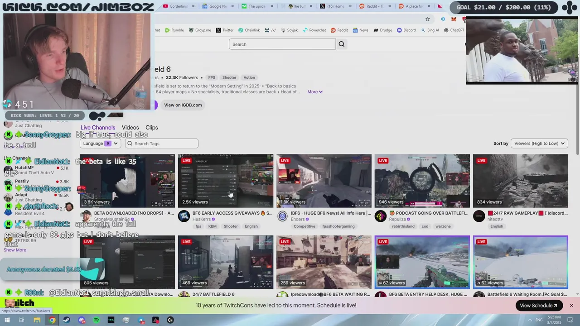580x326 pixels.
Task: Open the Drudge bookmark
Action: pyautogui.click(x=382, y=30)
